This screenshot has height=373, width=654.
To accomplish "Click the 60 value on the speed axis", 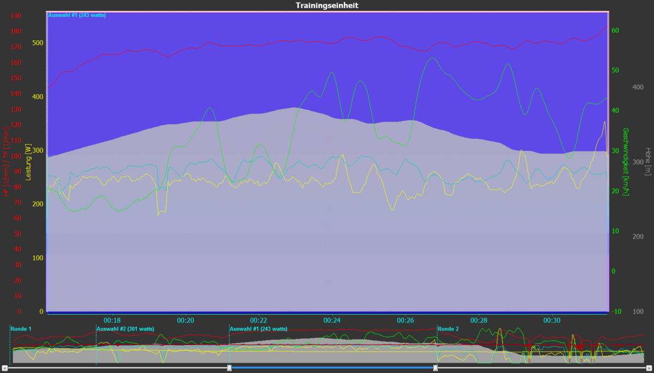I will [615, 30].
